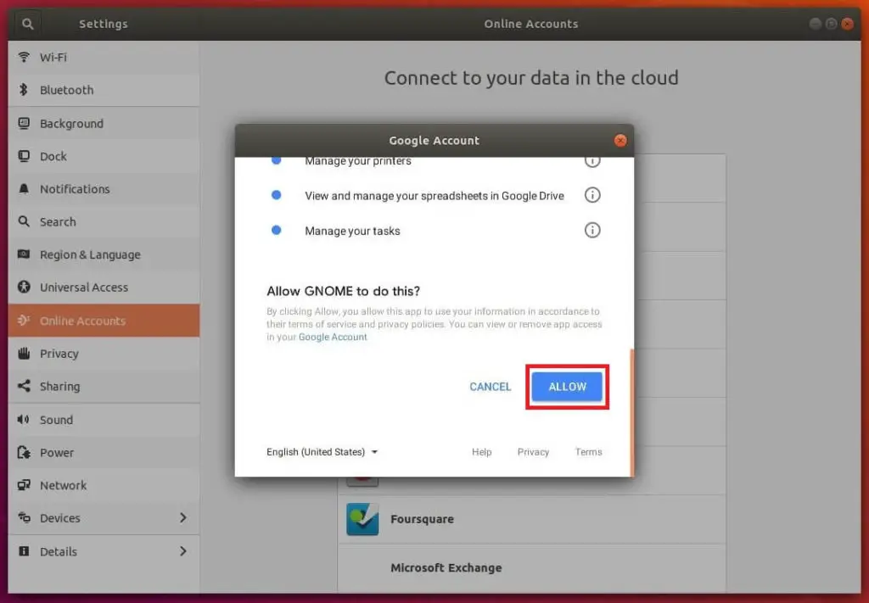Close the Google Account dialog

(x=620, y=140)
